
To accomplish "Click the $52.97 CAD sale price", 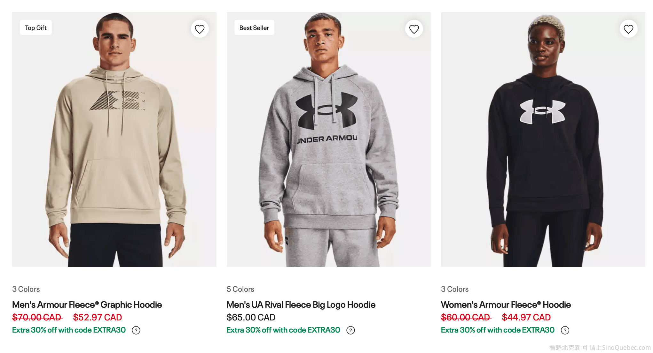I will tap(97, 318).
